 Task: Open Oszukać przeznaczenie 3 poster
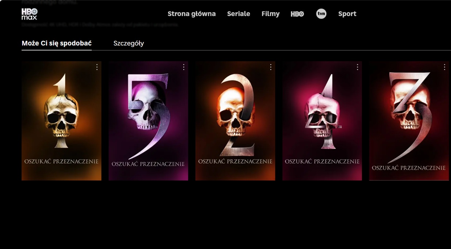409,121
